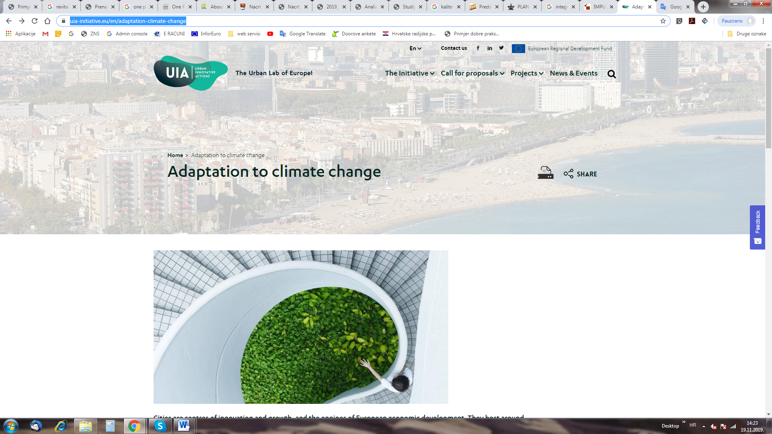The height and width of the screenshot is (434, 772).
Task: Open the UIA Twitter page icon
Action: pos(501,48)
